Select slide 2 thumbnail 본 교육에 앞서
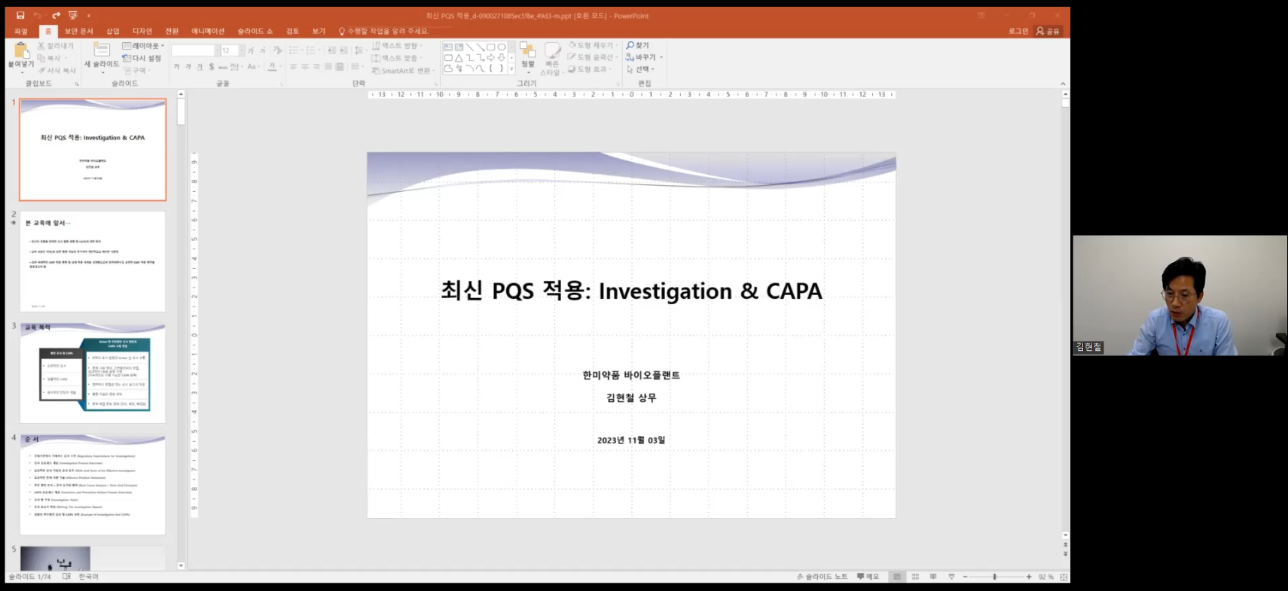Screen dimensions: 1288x591 click(93, 261)
